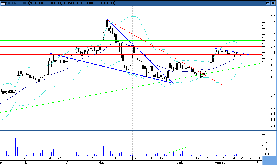277x165 pixels.
Task: Select the 4.7 price axis label
Action: point(273,35)
